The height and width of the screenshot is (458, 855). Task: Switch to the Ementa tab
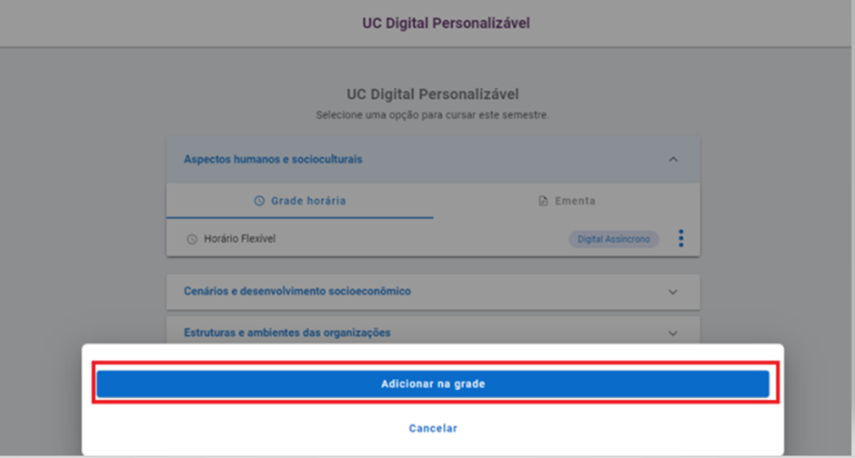(567, 201)
